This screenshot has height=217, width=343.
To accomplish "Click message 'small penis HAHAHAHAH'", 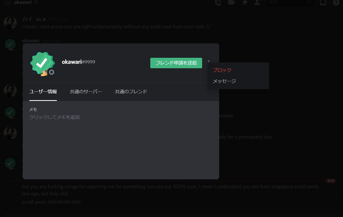I will (x=51, y=202).
